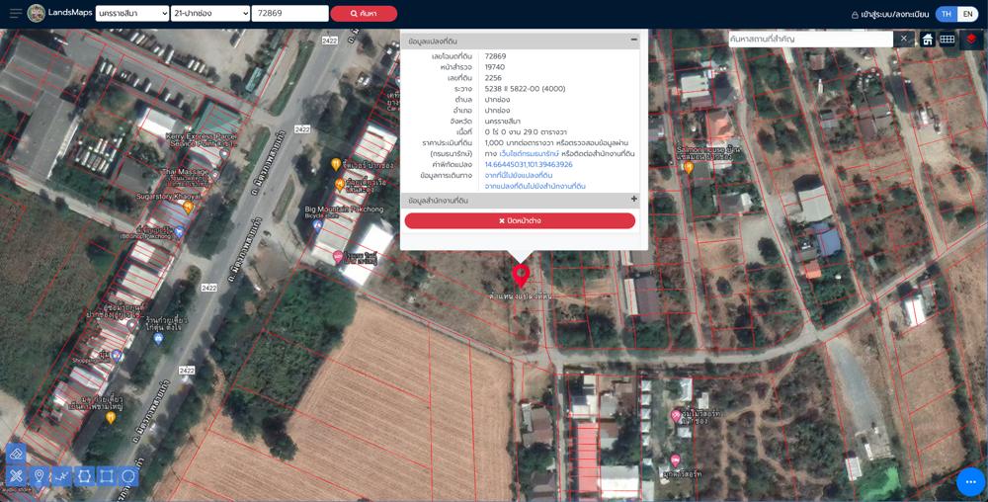This screenshot has width=988, height=502.
Task: Open จากแปลงที่ดินไปยังสำนักงานที่ดิน directions link
Action: coord(535,187)
